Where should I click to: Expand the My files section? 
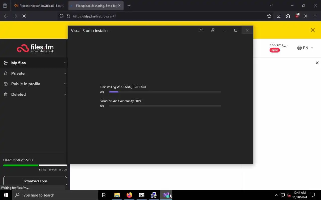point(65,63)
